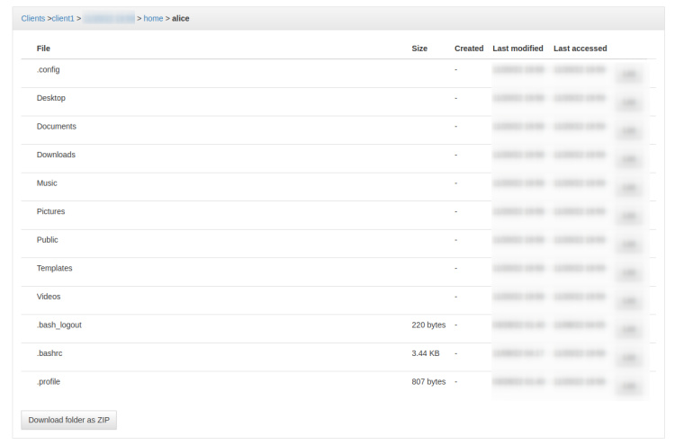Screen dimensions: 675x445
Task: Open the Public folder
Action: (x=48, y=240)
